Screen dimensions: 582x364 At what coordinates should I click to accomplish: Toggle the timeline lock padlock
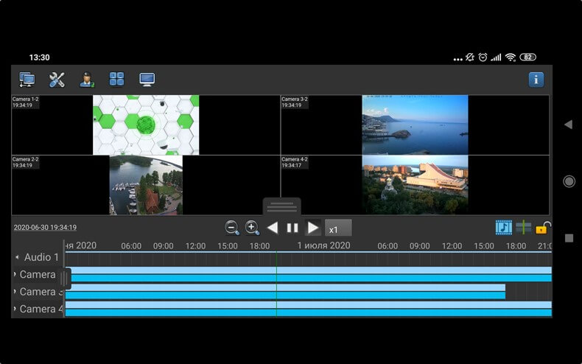tap(544, 228)
